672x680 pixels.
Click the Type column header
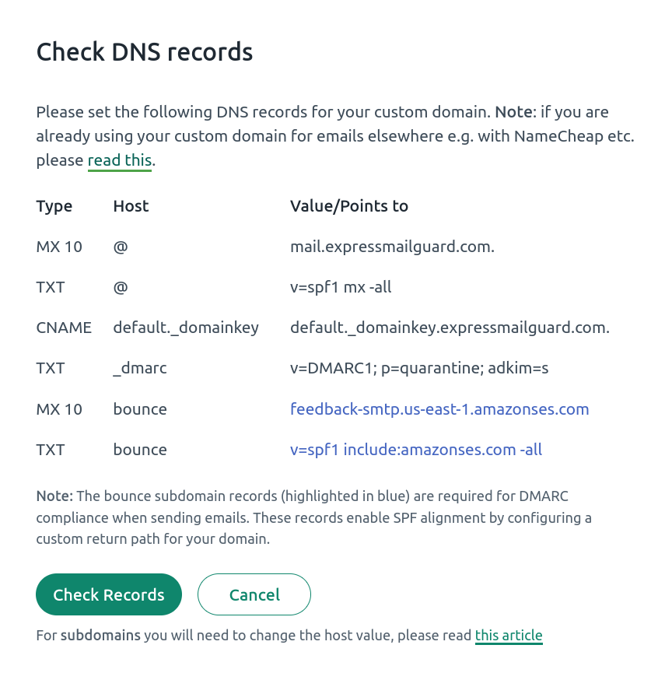[x=54, y=206]
